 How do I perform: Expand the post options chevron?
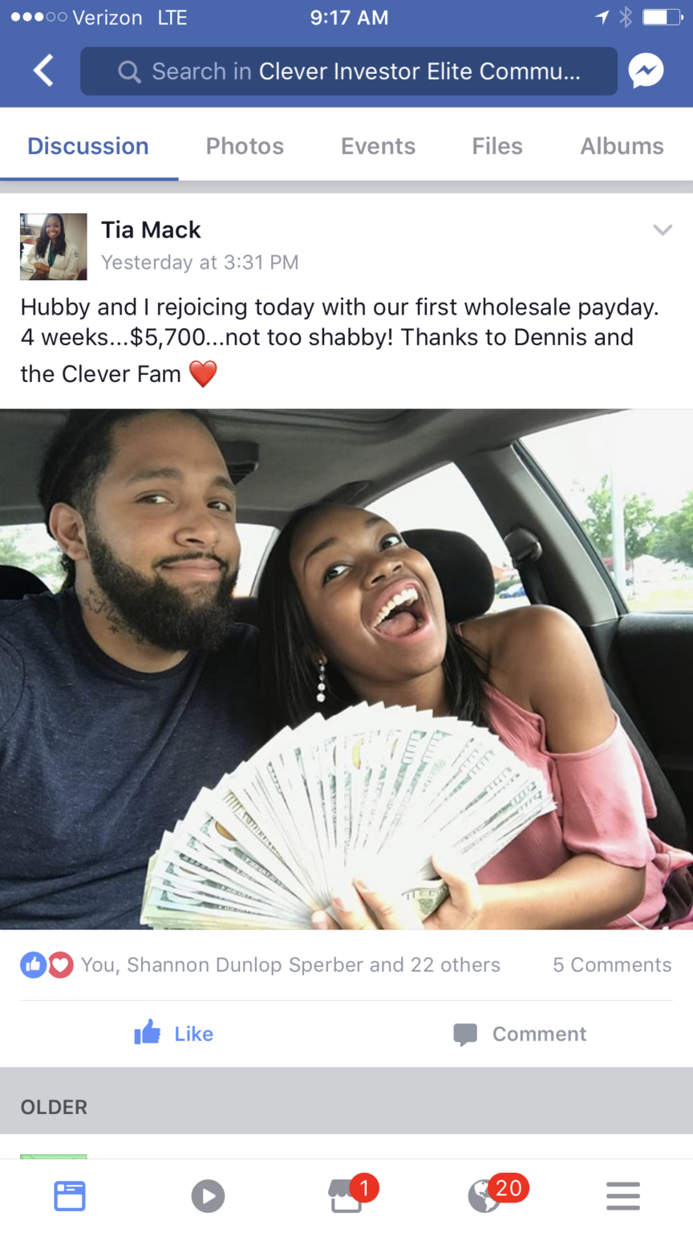click(663, 230)
